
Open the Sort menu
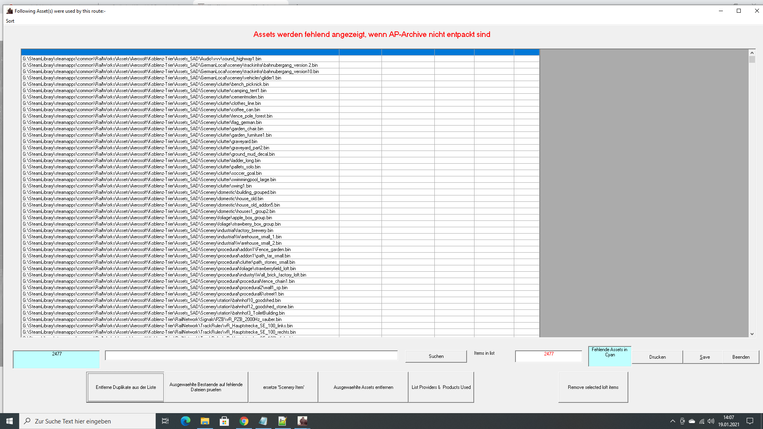click(x=10, y=21)
